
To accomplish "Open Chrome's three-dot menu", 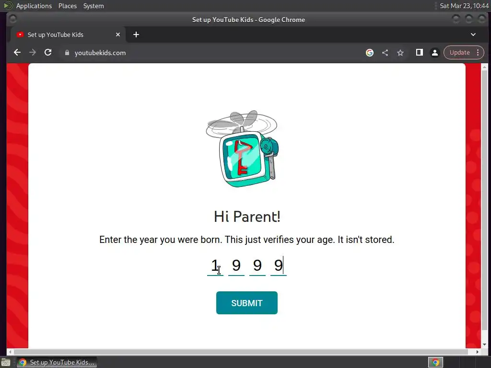I will pyautogui.click(x=478, y=53).
